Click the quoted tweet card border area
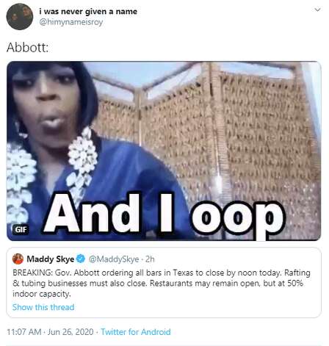329x346 pixels. click(164, 282)
